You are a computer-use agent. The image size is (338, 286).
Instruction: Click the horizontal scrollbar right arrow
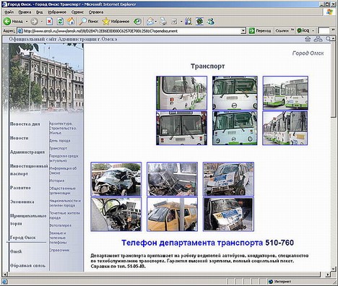[x=328, y=274]
